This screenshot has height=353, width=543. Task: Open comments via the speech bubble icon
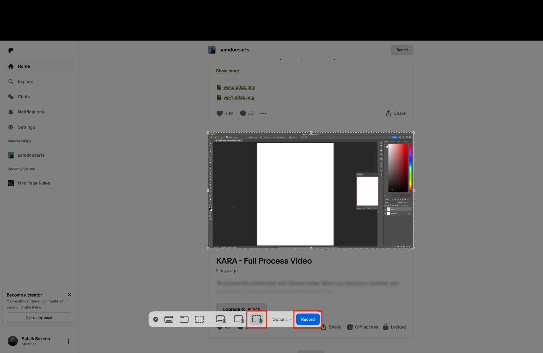[x=243, y=113]
